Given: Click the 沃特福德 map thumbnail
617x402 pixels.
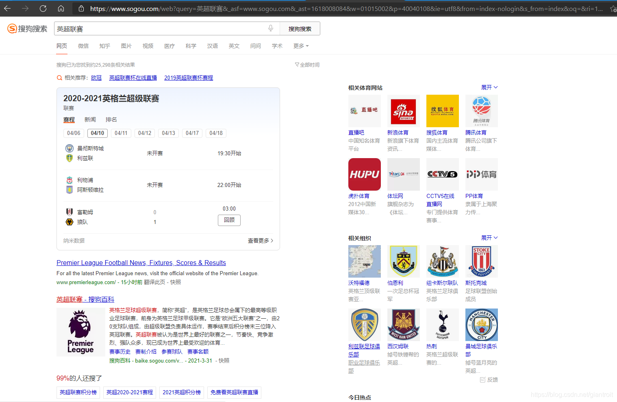Looking at the screenshot, I should [x=365, y=261].
